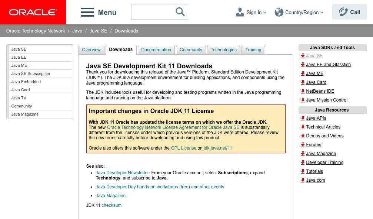Open Community in left sidebar
Screen dimensions: 373x219
40,106
